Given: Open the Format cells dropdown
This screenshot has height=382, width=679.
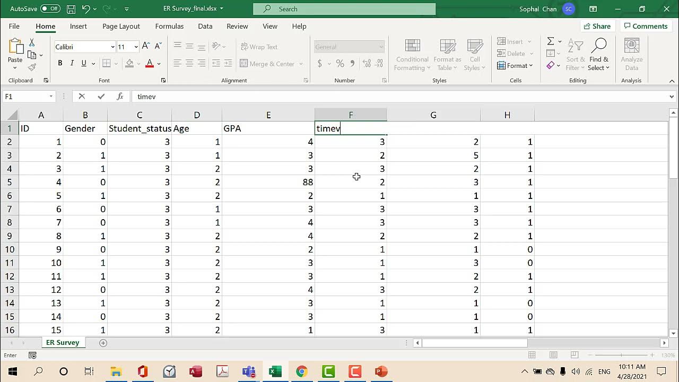Looking at the screenshot, I should coord(515,66).
